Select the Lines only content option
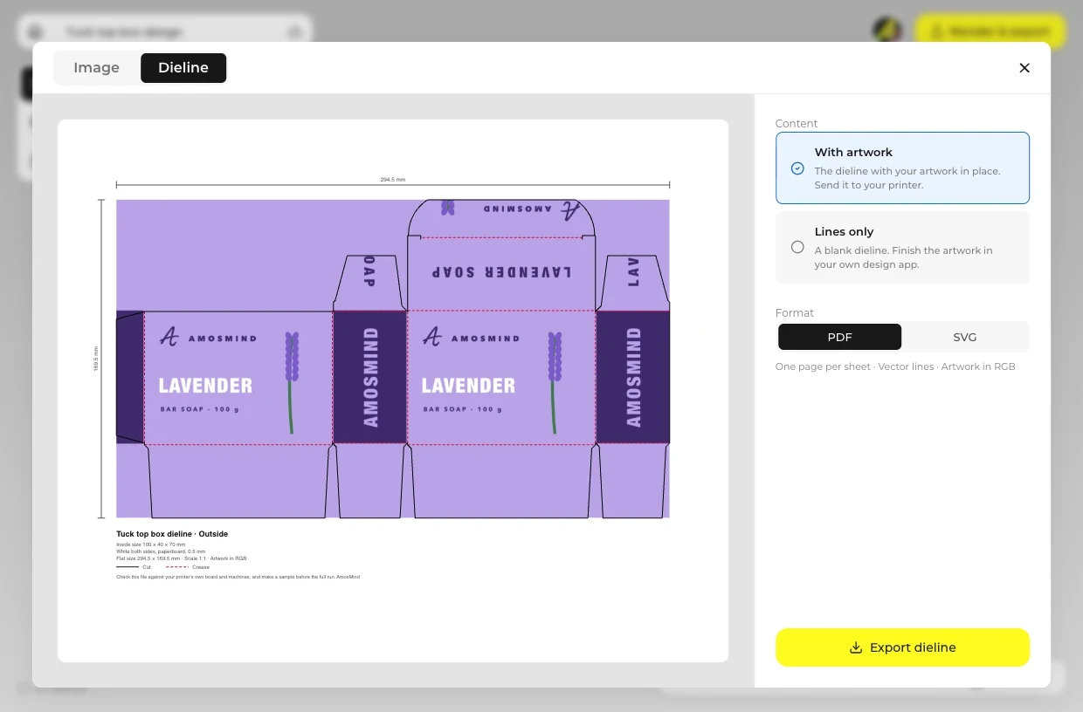1083x712 pixels. (902, 248)
